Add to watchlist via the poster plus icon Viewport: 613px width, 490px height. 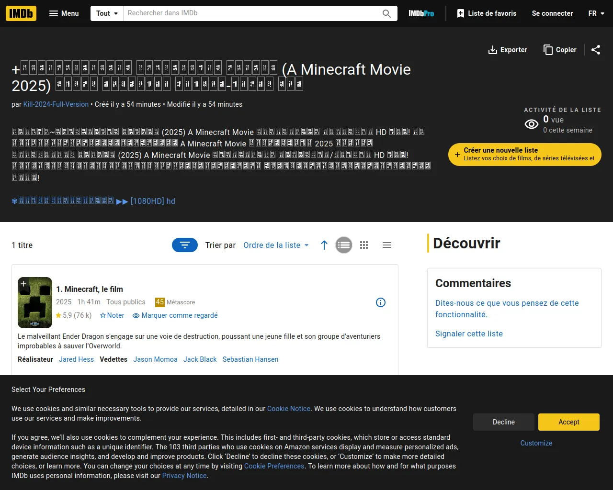[23, 284]
